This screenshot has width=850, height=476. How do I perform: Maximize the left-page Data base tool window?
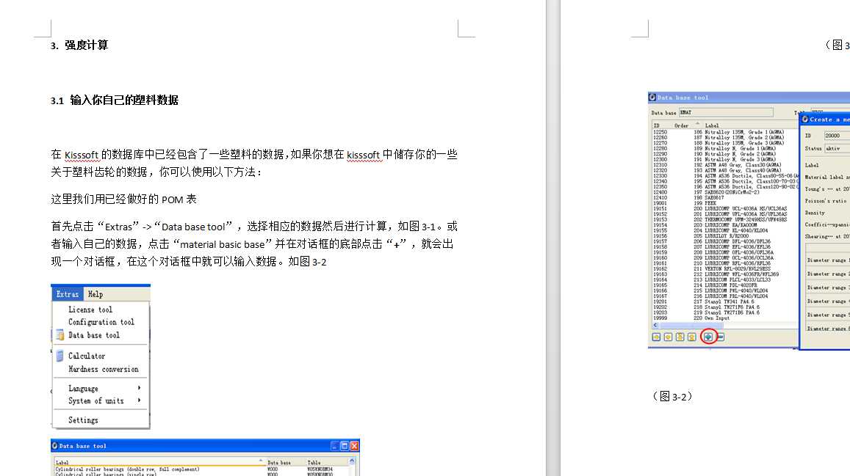345,446
